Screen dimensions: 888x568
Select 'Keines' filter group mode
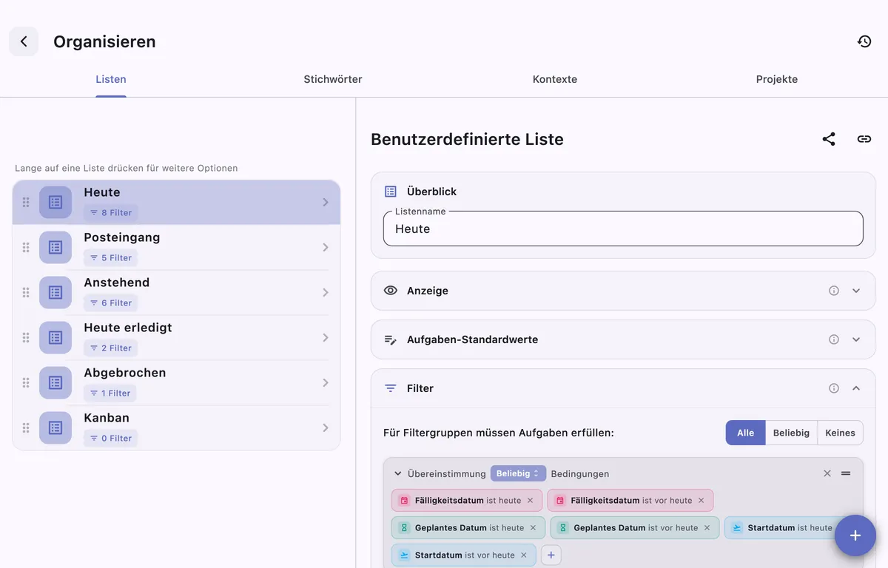(840, 433)
